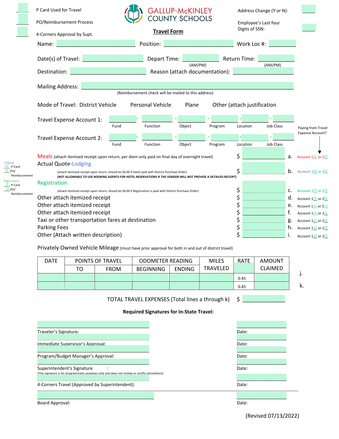Click the Taxi fares amount field, line g
This screenshot has height=439, width=339.
[x=264, y=220]
